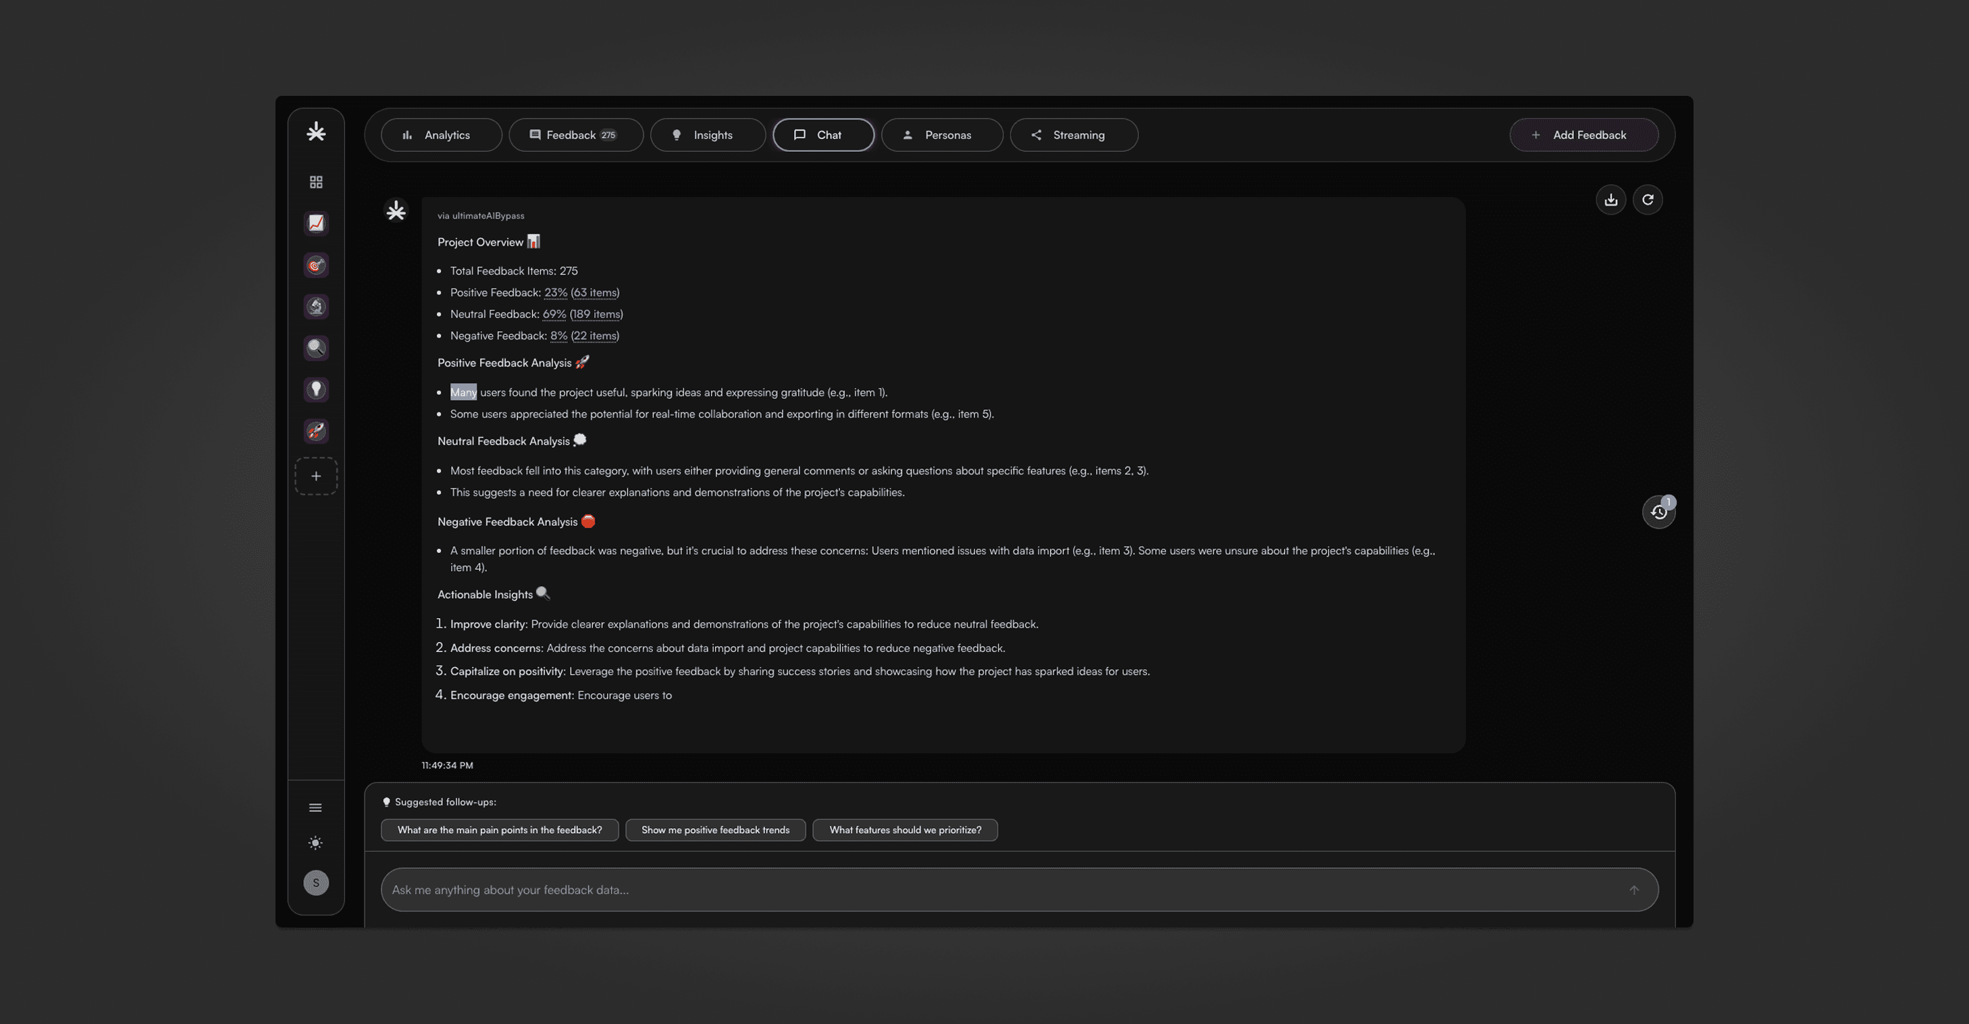Open the light bulb project in sidebar
Image resolution: width=1969 pixels, height=1024 pixels.
point(316,389)
